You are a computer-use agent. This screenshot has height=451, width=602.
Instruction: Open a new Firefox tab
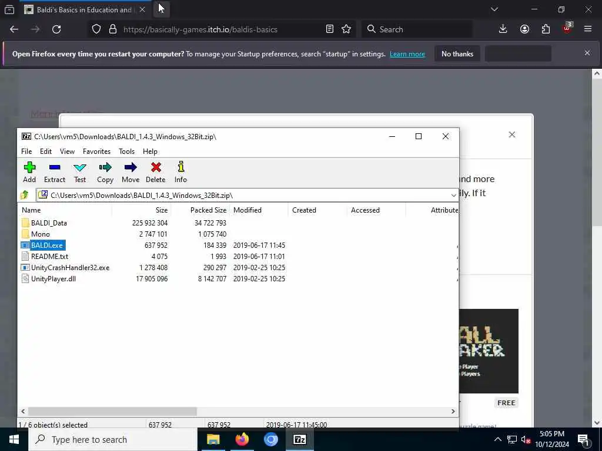pos(161,9)
